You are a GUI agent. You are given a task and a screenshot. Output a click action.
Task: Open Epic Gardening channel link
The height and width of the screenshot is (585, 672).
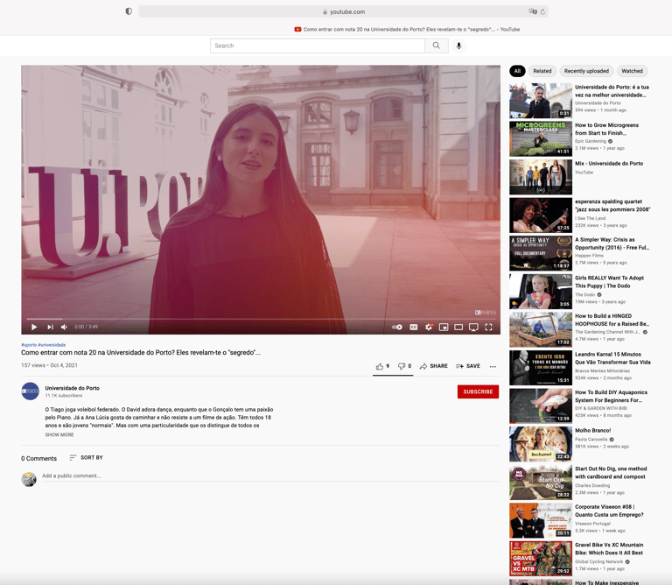coord(591,141)
